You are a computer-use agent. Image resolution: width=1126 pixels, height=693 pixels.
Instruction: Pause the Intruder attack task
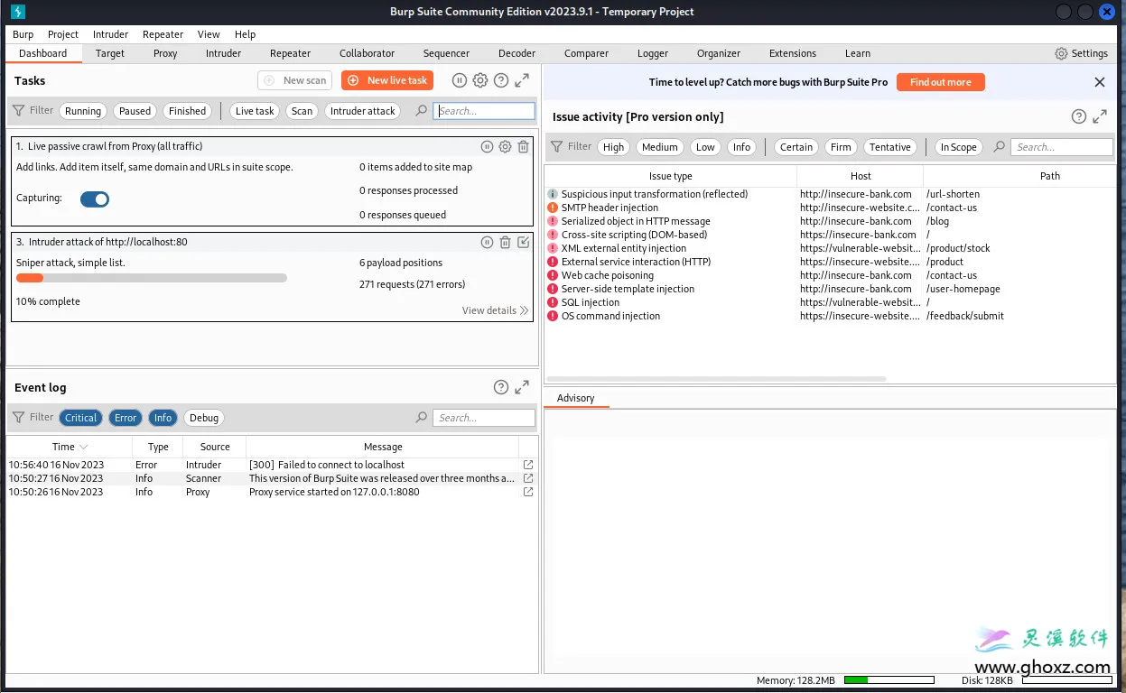coord(488,242)
